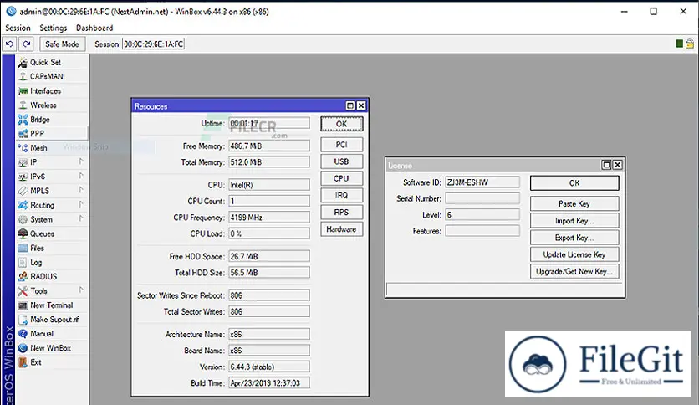Click the Software ID field

482,182
